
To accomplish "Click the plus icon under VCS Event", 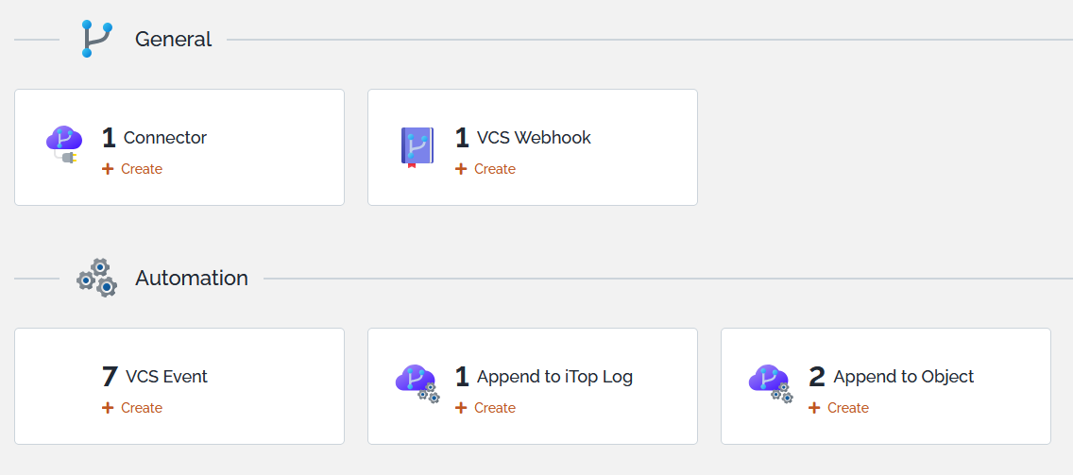I will pyautogui.click(x=108, y=408).
